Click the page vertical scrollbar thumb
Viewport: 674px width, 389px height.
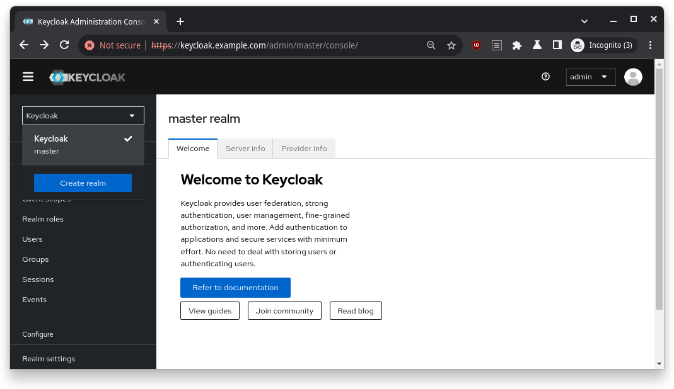point(659,189)
